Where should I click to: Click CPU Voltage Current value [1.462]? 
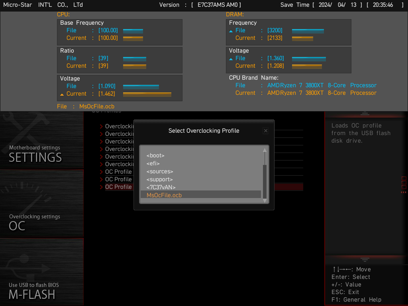tap(107, 94)
